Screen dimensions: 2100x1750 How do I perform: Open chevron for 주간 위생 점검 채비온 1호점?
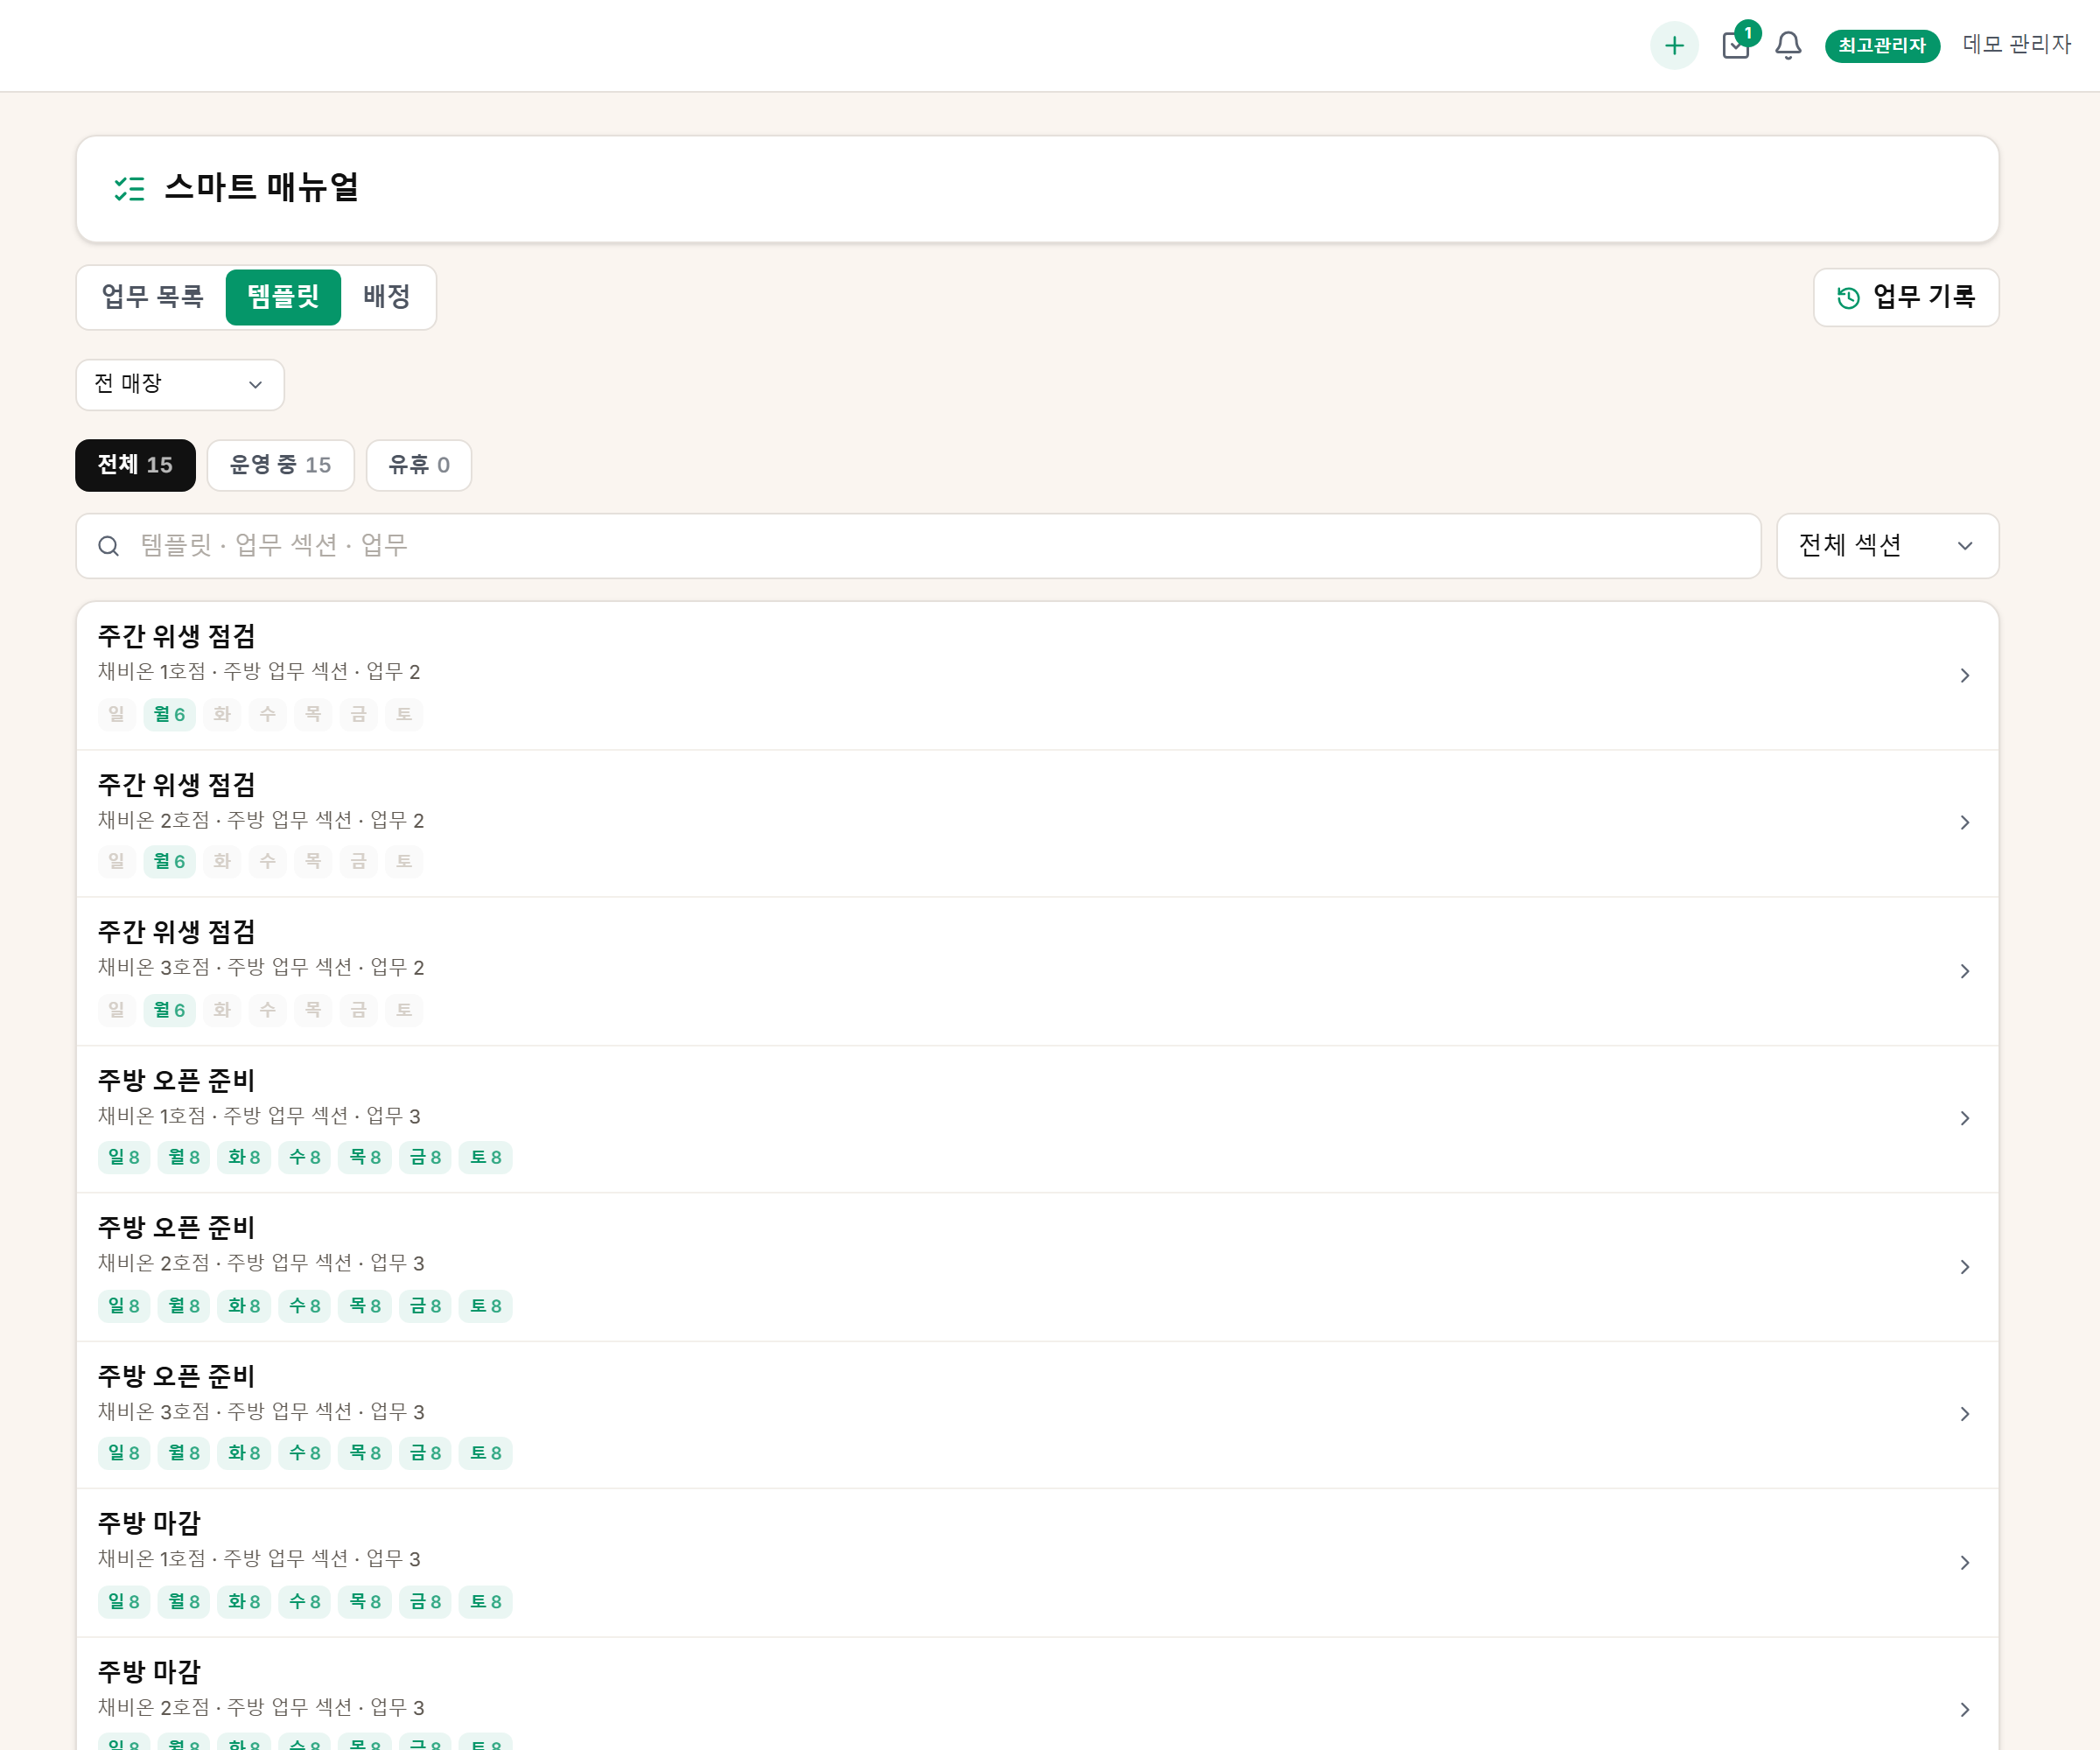point(1964,676)
